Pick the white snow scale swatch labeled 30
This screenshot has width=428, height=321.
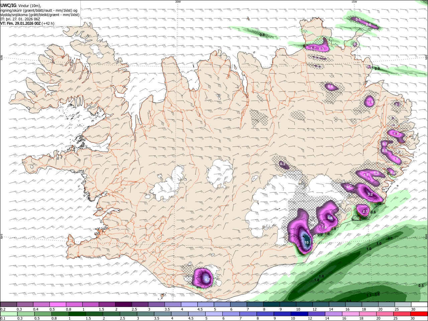(x=419, y=305)
